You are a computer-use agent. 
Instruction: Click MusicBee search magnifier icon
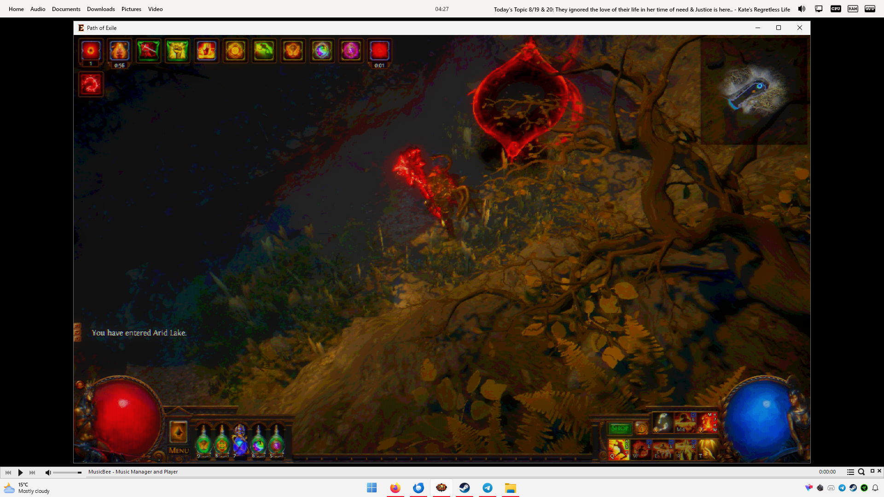point(861,472)
